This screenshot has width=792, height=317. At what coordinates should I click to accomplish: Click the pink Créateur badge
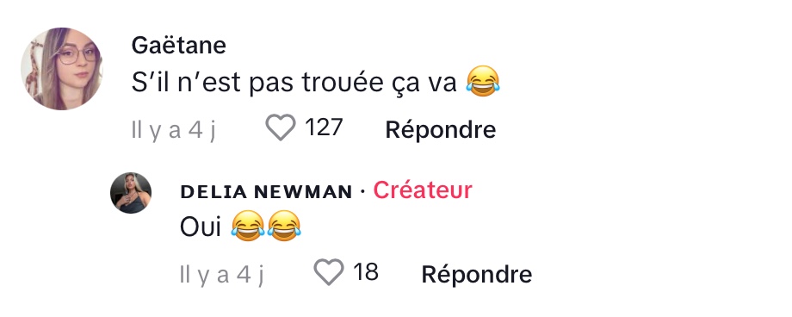[x=423, y=190]
